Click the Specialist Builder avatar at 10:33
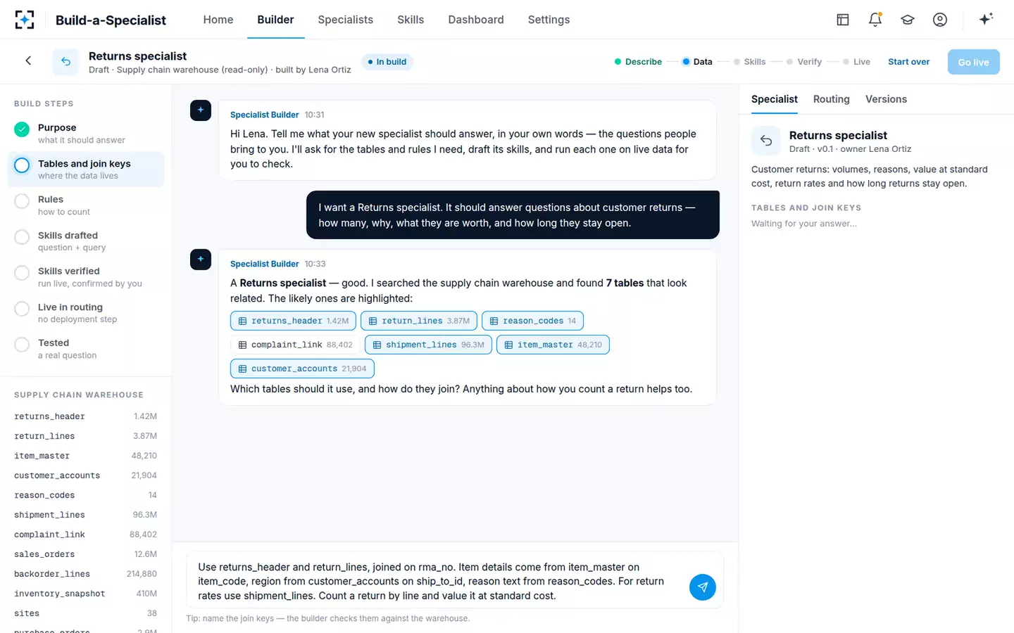The image size is (1014, 633). (x=201, y=260)
